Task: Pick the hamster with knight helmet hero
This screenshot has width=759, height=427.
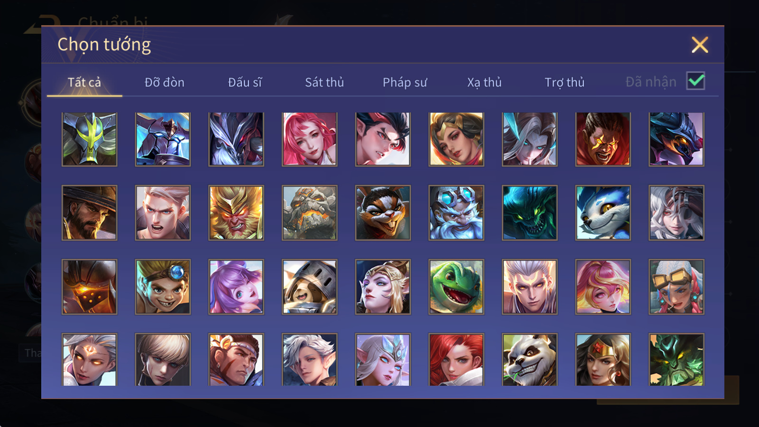Action: [x=309, y=287]
